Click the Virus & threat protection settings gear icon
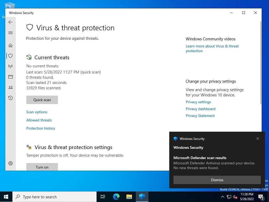The image size is (269, 202). click(x=29, y=147)
